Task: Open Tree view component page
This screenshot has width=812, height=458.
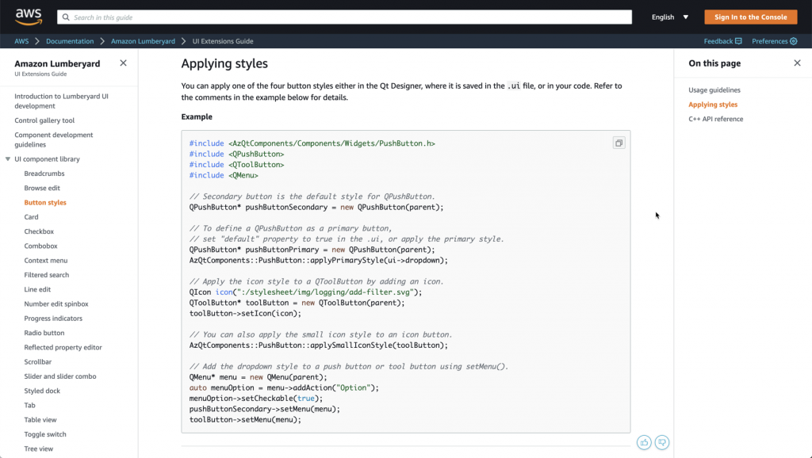Action: pos(38,448)
